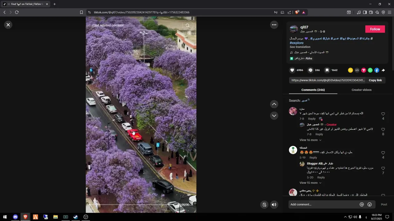Insert a mention with the @ icon
394x221 pixels.
(x=362, y=205)
